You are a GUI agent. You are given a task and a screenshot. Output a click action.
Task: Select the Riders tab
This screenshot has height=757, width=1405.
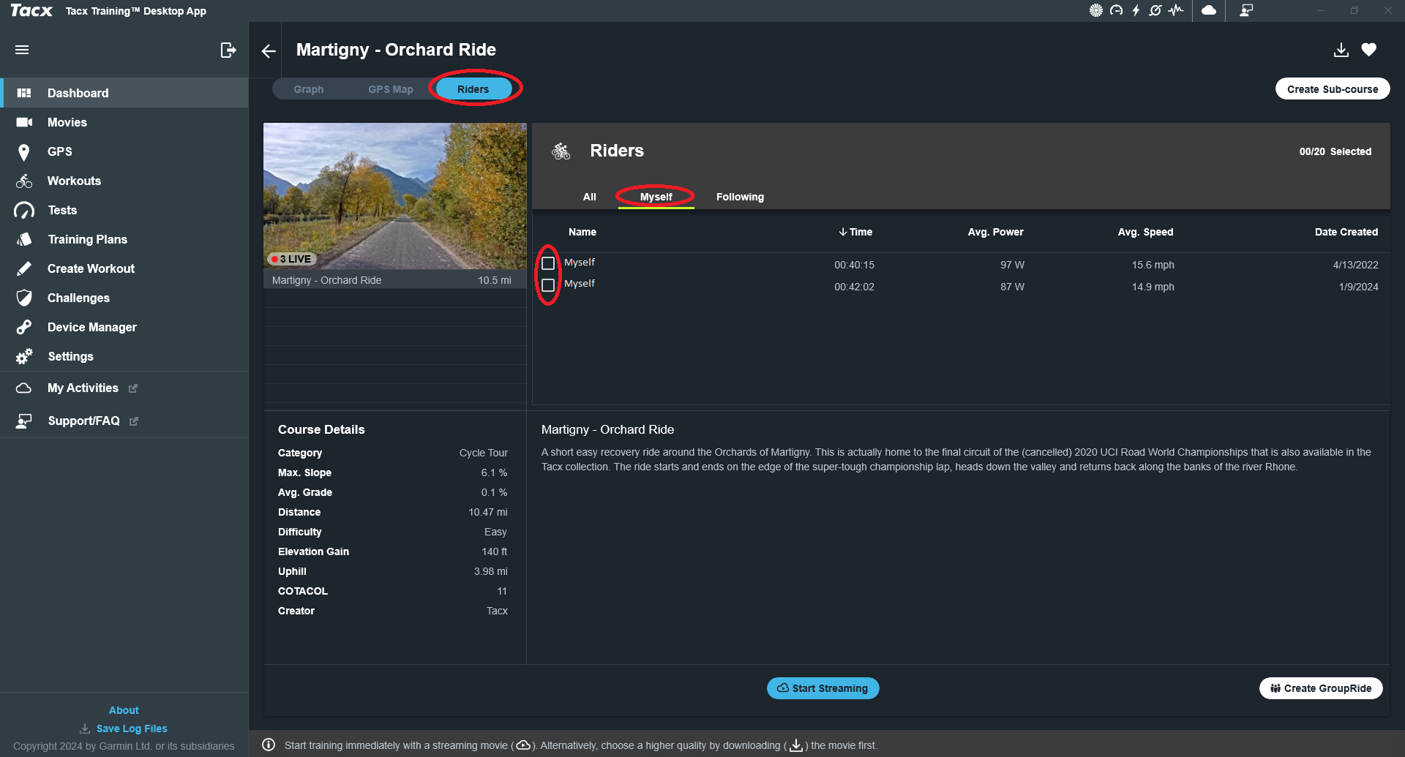click(473, 89)
